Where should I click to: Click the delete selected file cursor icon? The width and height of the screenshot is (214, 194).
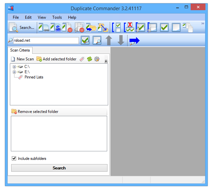click(79, 28)
